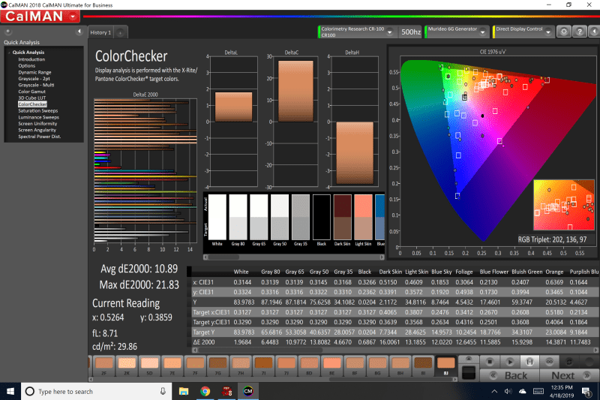Click the black pattern preview box
600x400 pixels.
tap(468, 372)
